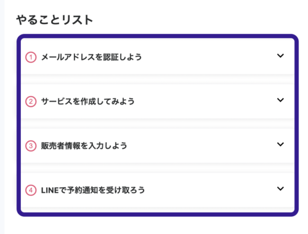
Task: Open the サービスを作成してみよう task title
Action: 88,102
